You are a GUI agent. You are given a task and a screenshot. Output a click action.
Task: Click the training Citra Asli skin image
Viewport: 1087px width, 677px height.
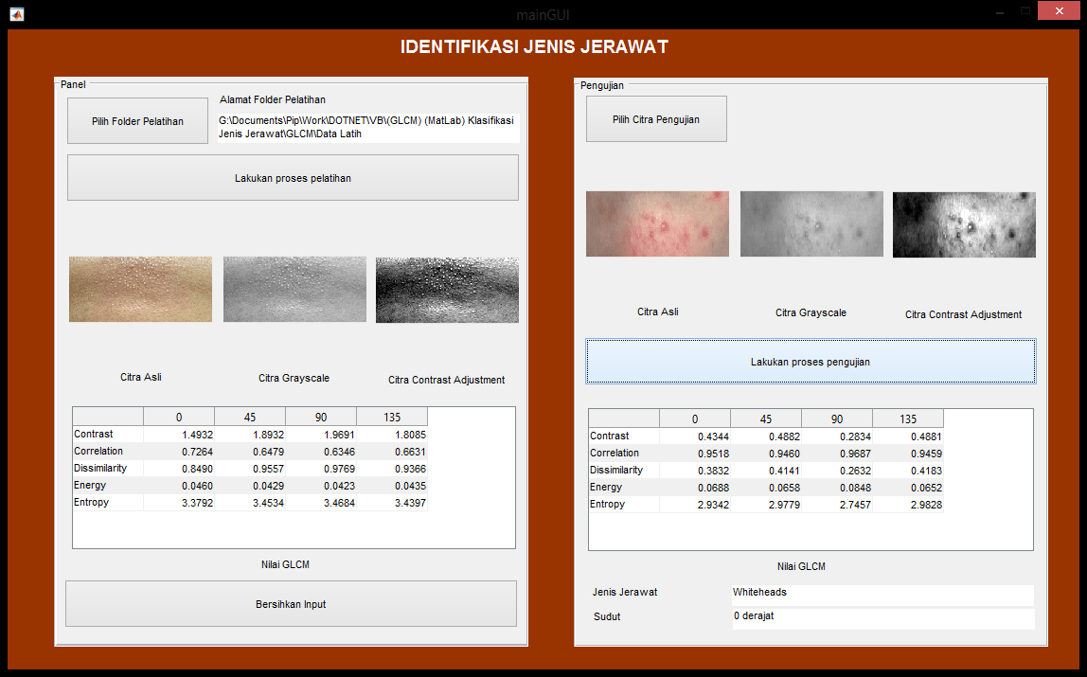(140, 289)
